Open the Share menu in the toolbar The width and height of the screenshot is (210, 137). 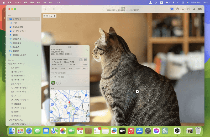pyautogui.click(x=178, y=9)
